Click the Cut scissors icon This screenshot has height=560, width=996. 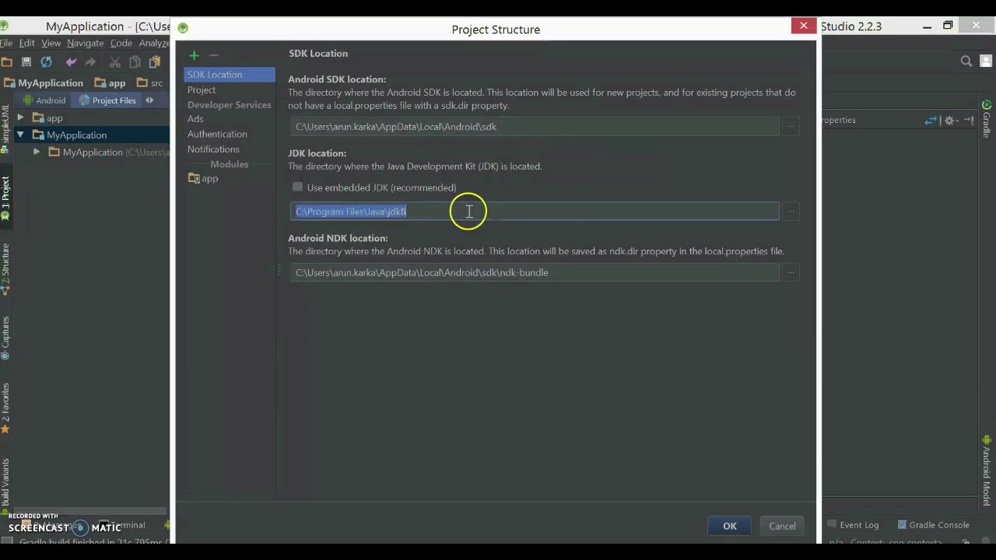[x=115, y=62]
